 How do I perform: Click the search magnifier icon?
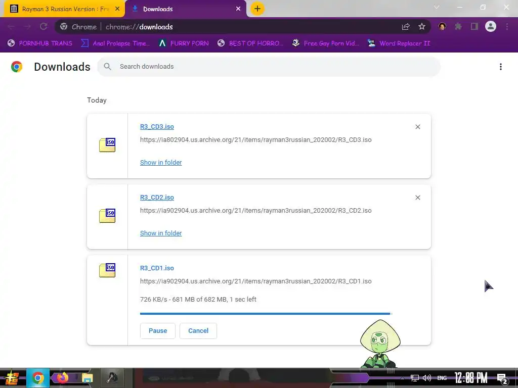pyautogui.click(x=107, y=67)
